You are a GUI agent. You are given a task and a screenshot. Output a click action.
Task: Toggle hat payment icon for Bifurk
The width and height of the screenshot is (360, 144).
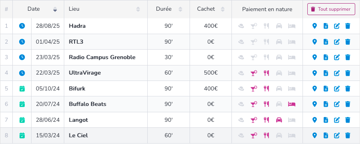click(x=241, y=88)
